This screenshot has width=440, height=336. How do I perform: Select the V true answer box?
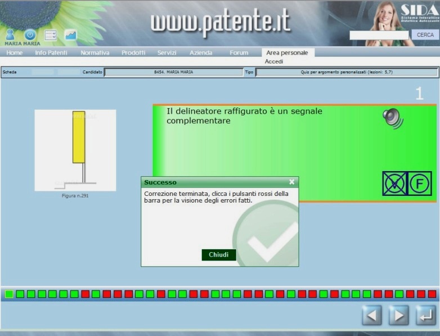(x=394, y=183)
